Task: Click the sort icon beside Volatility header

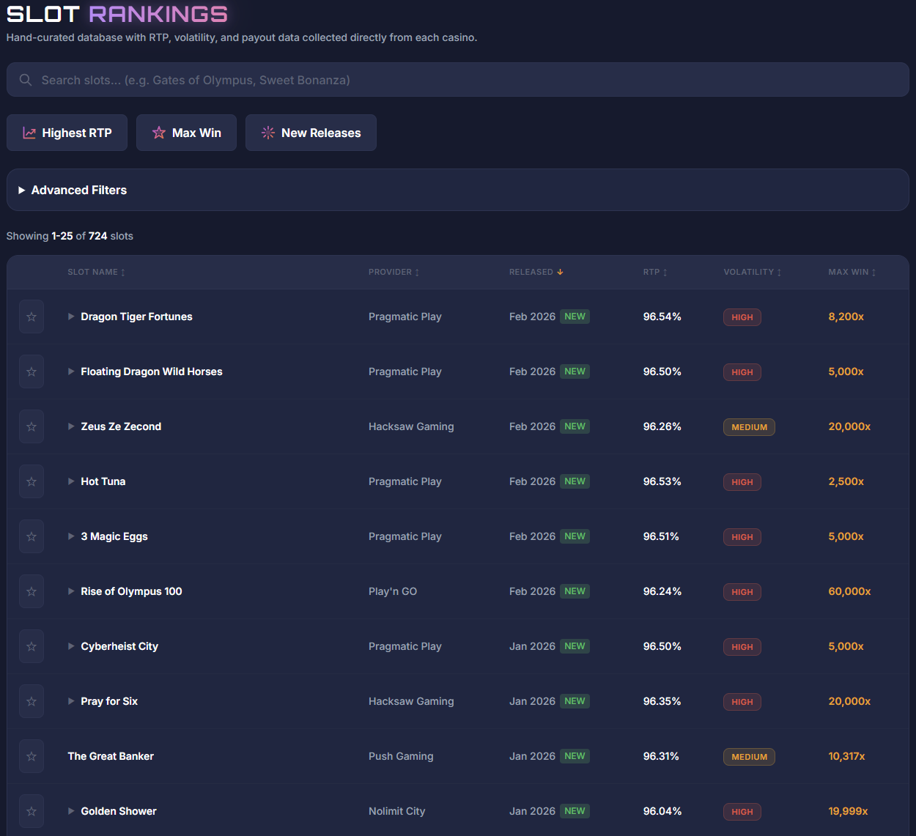Action: (x=778, y=272)
